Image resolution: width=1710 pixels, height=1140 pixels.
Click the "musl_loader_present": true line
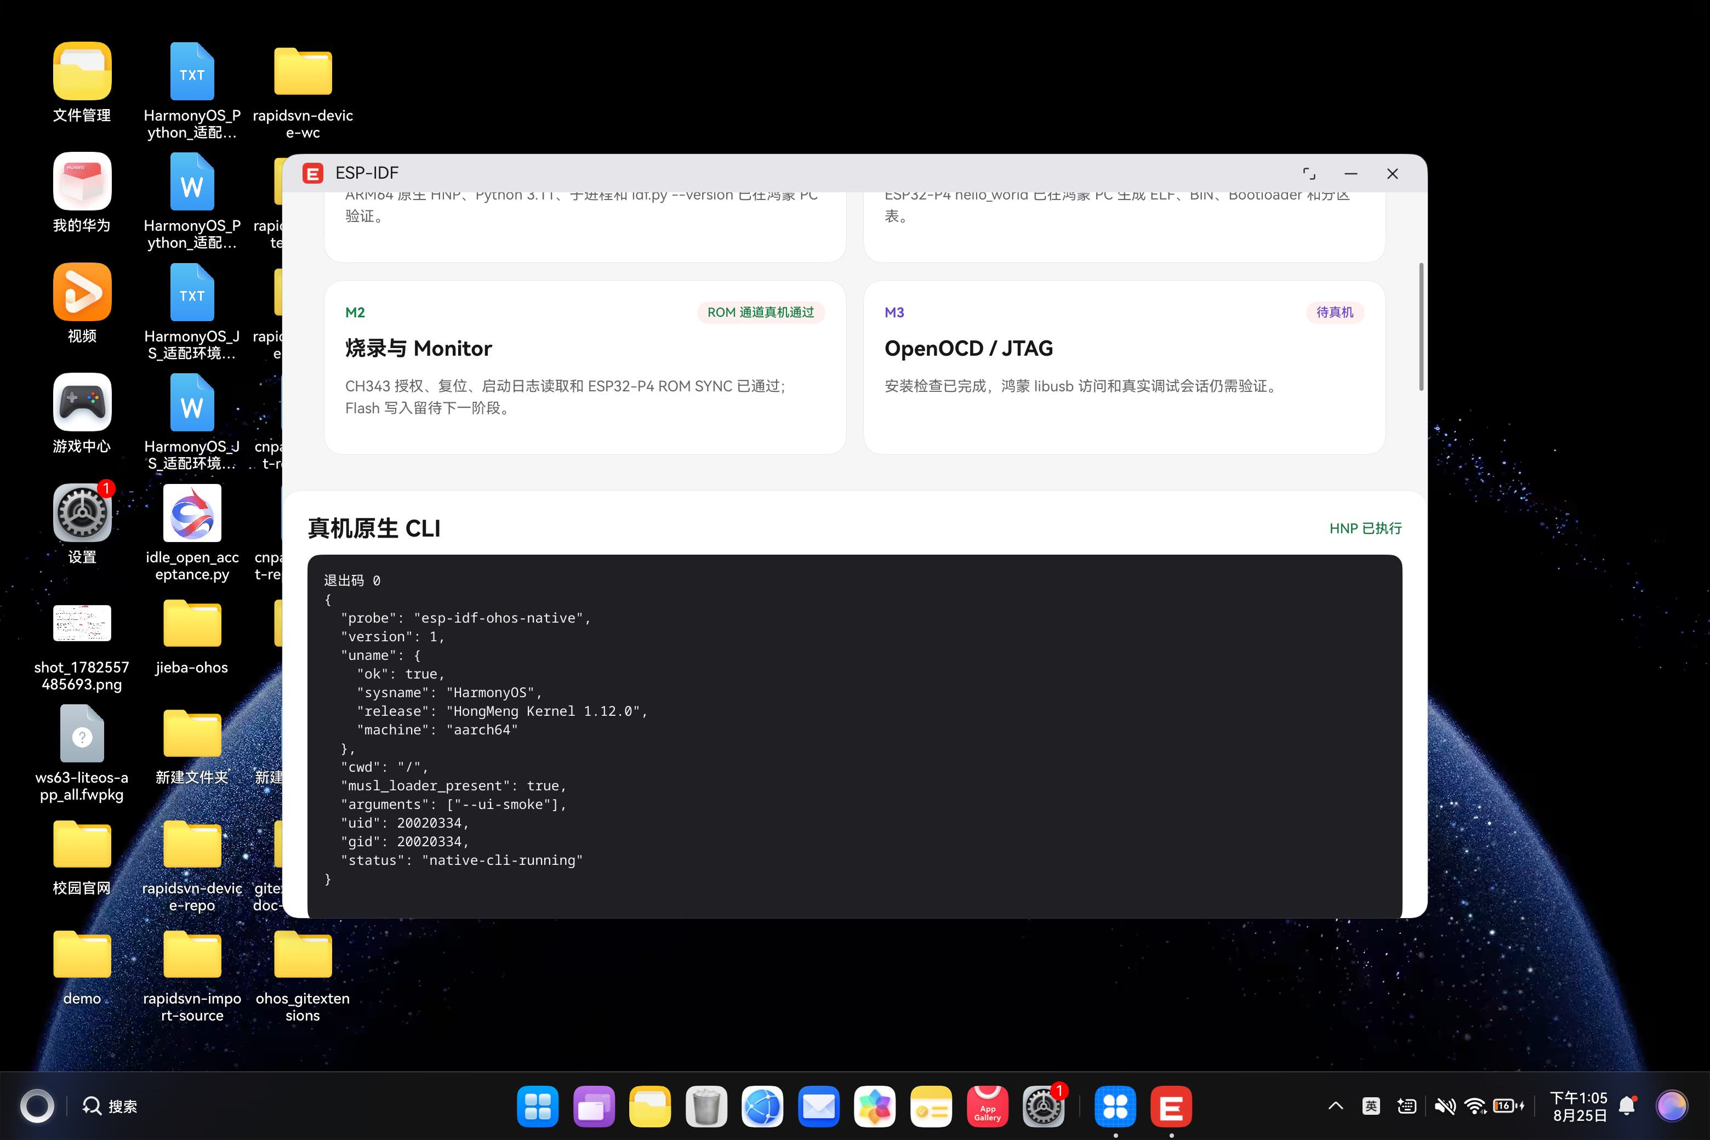pos(453,786)
